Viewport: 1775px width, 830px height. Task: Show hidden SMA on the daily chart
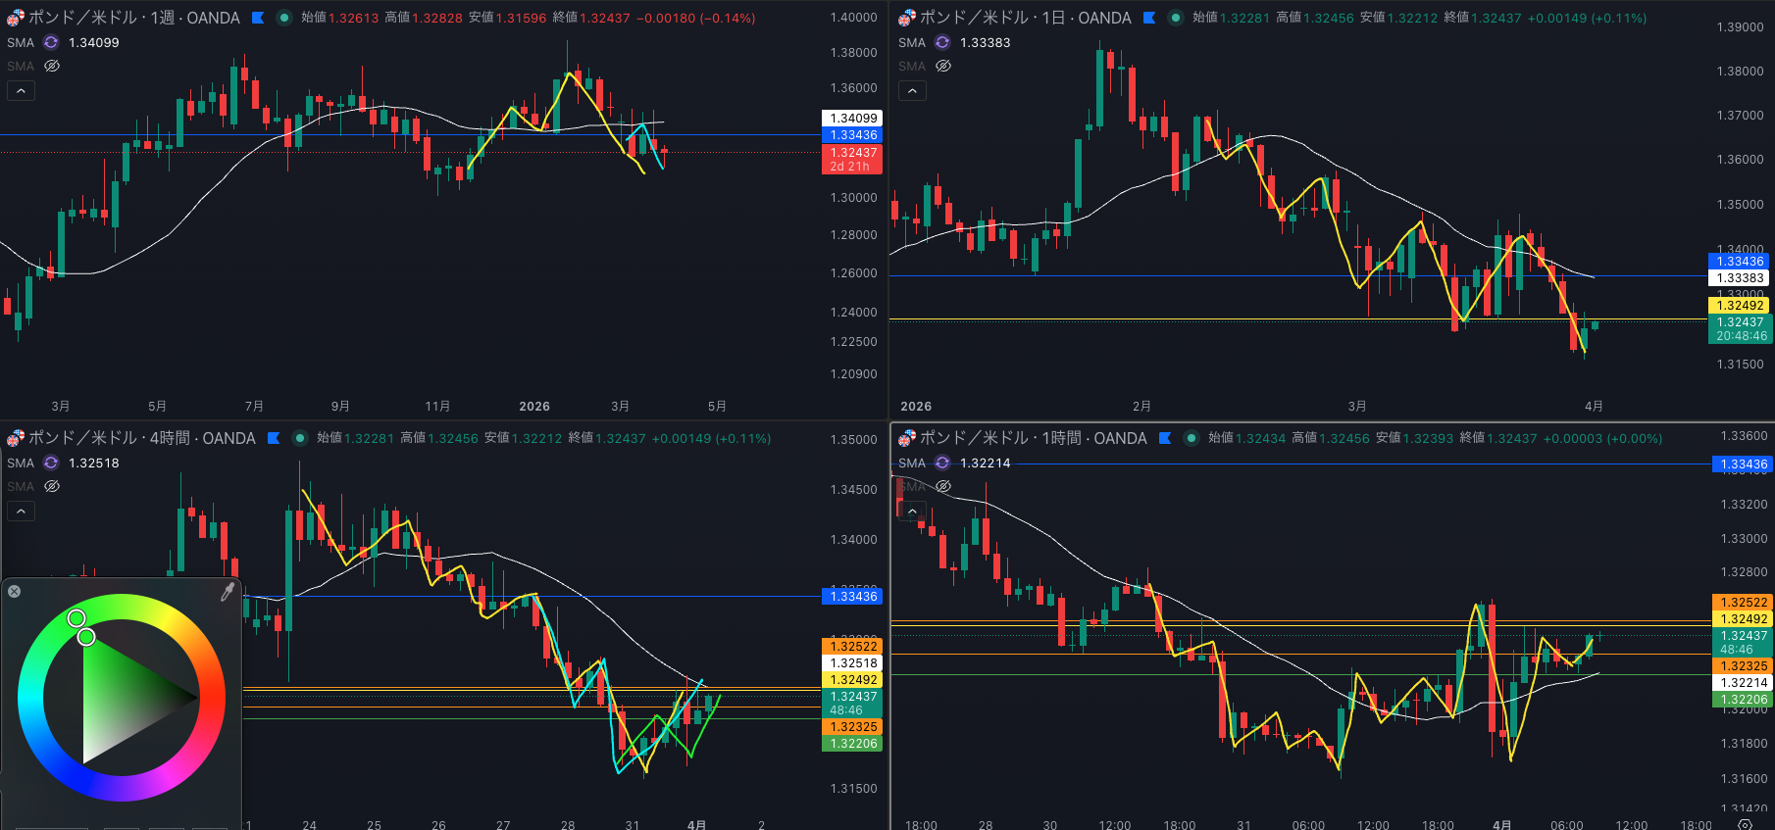(943, 66)
